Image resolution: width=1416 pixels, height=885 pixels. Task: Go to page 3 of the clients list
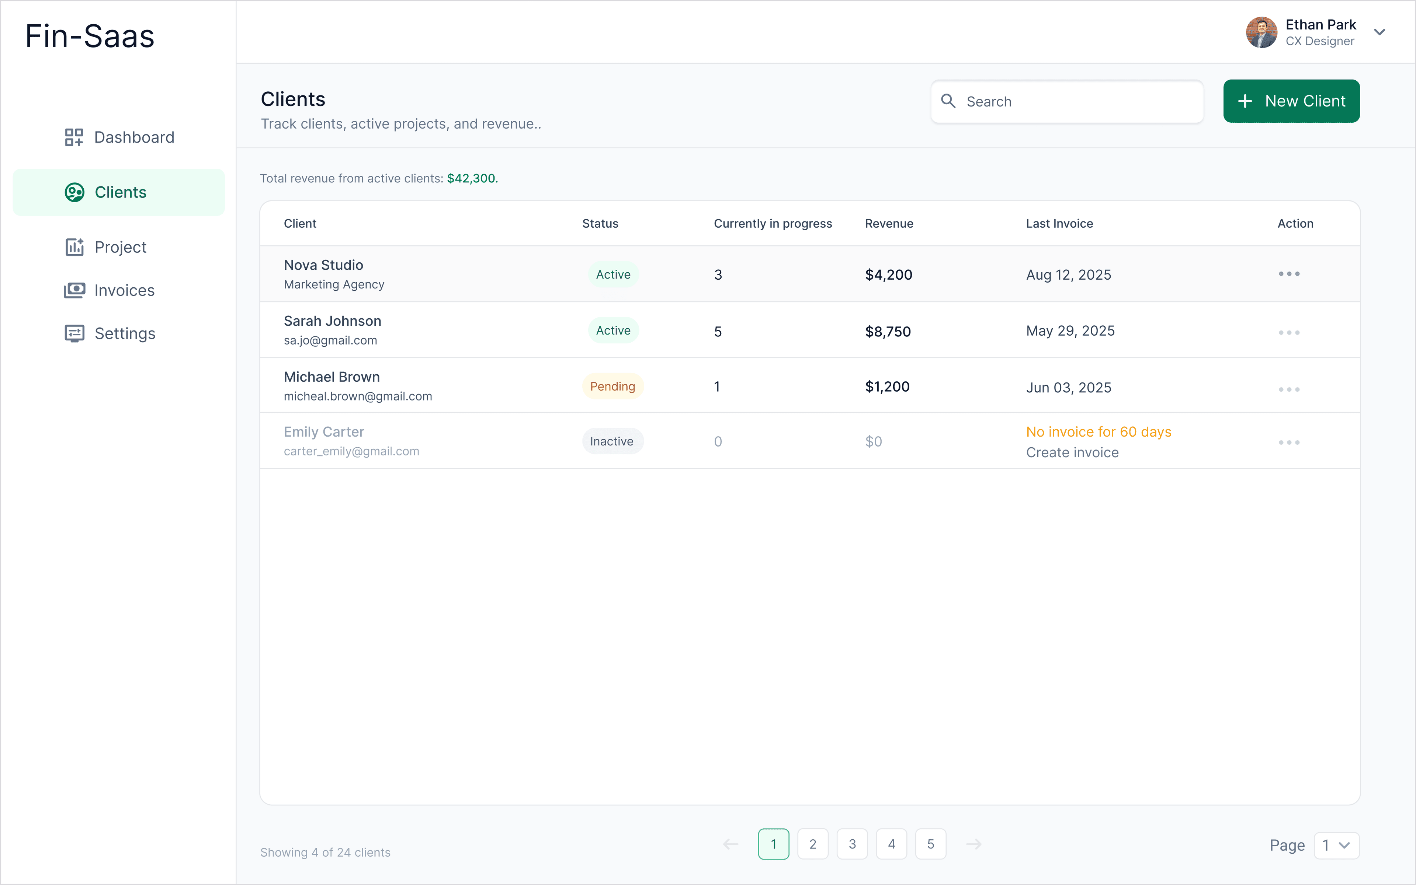(x=853, y=843)
